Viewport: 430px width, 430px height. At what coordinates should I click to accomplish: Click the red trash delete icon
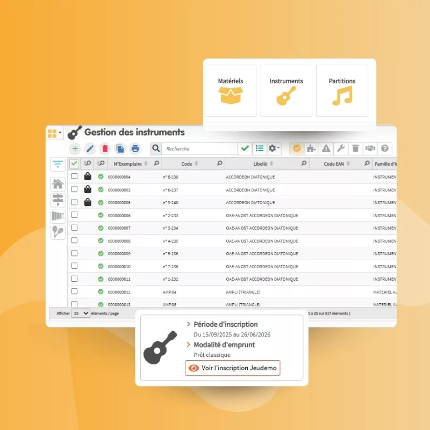105,149
